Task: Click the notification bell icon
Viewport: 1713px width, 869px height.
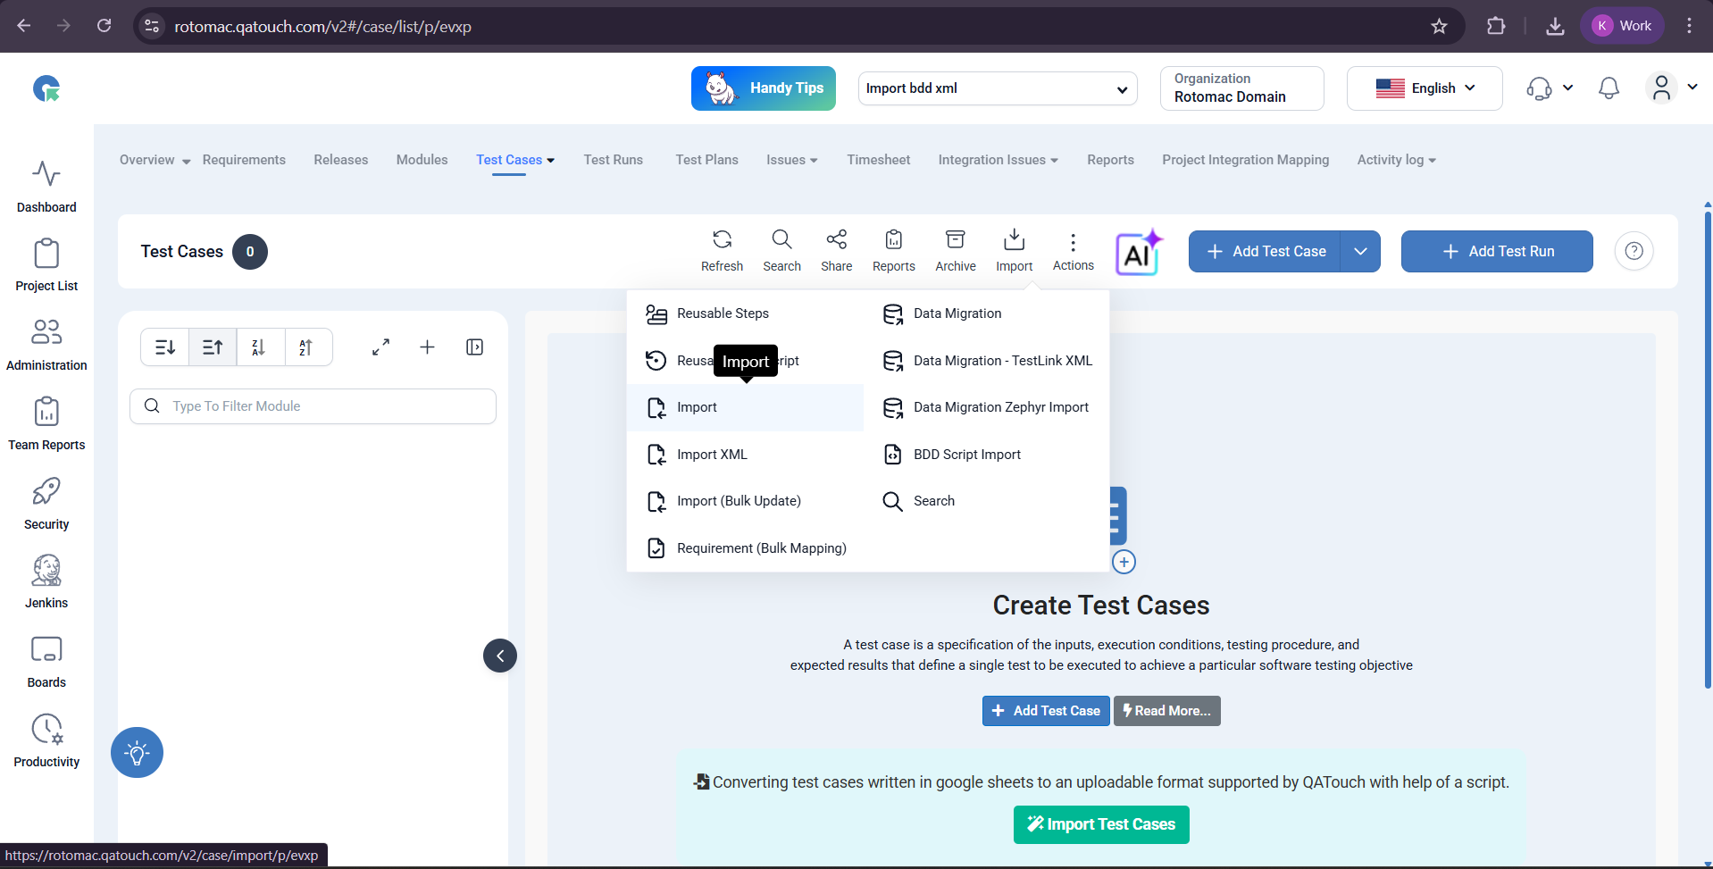Action: pos(1609,88)
